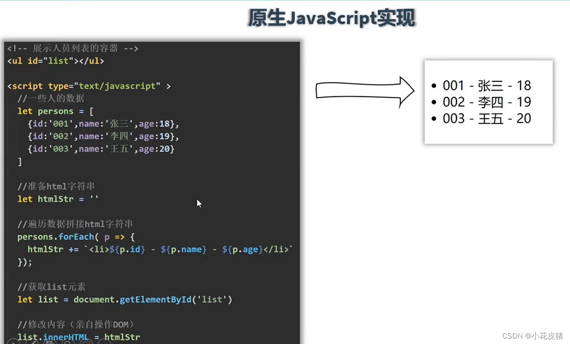
Task: Click the closing }); line
Action: [25, 262]
